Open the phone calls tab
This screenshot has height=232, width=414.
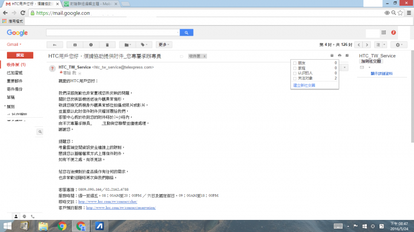(33, 216)
